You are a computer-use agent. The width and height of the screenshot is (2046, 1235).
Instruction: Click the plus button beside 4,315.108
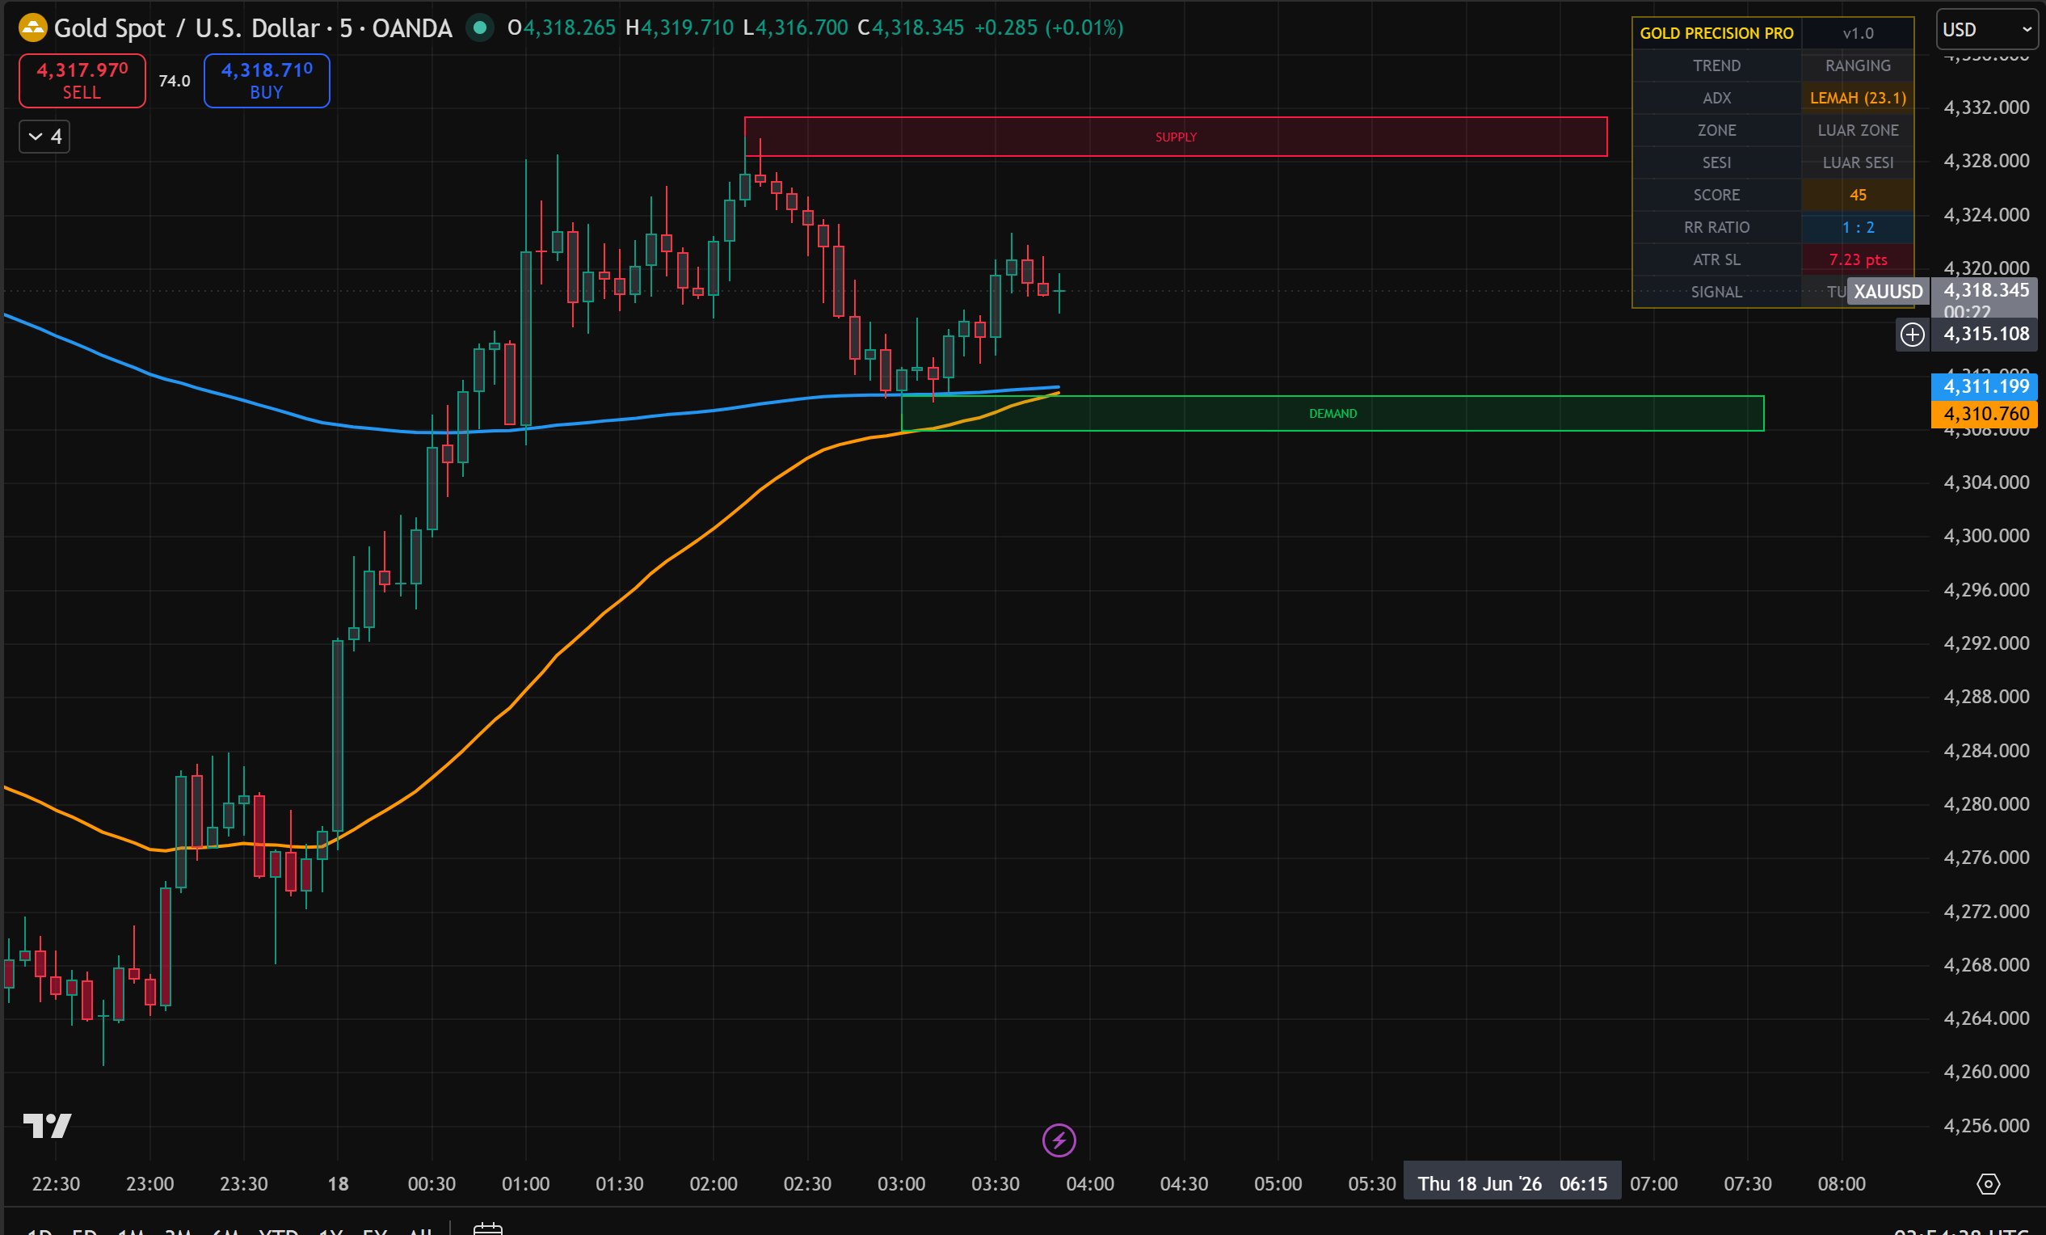[1913, 335]
